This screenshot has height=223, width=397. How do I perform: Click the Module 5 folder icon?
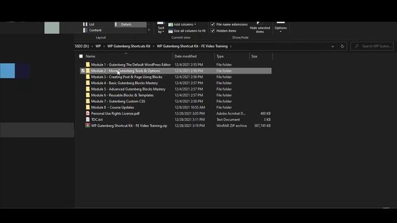87,89
